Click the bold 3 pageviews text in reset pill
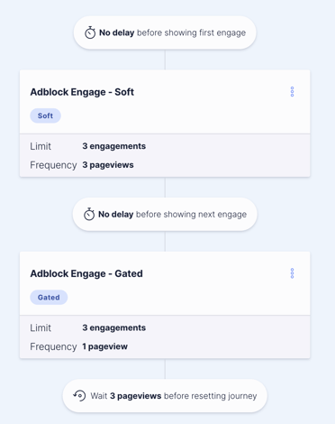The image size is (335, 424). pyautogui.click(x=136, y=396)
